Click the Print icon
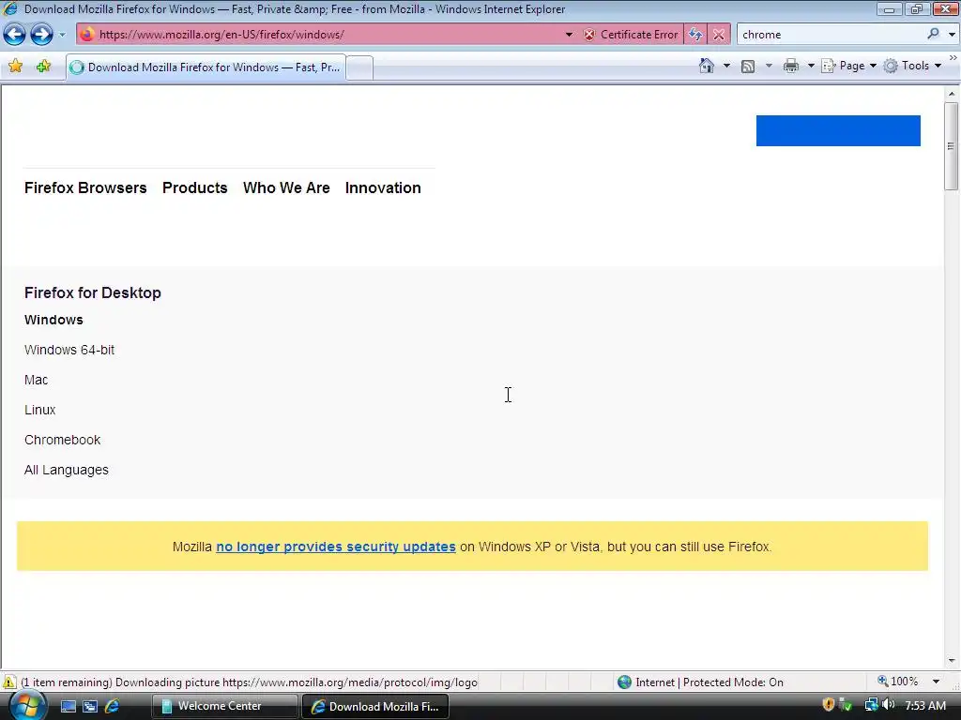 click(x=790, y=67)
